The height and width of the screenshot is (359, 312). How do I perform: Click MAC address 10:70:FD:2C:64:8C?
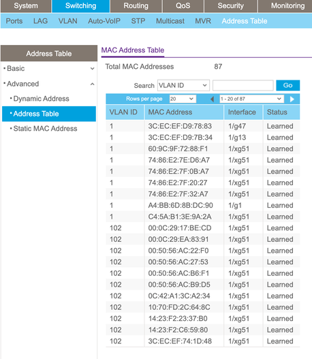pos(179,307)
